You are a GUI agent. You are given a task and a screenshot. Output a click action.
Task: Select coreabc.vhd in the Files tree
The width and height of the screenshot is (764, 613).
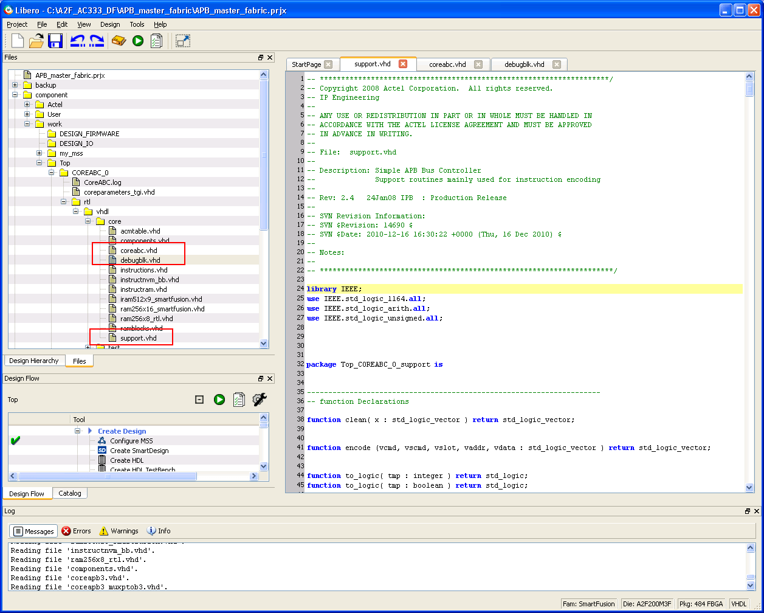(x=139, y=251)
